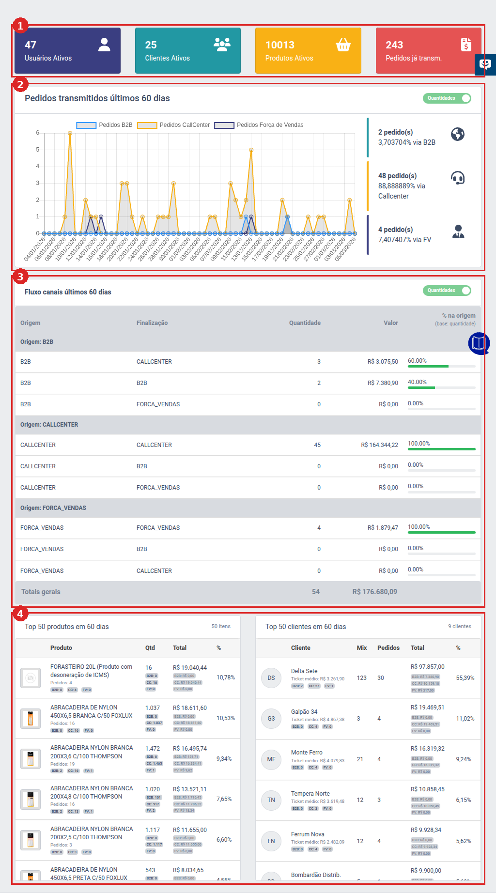Click the 100.00% bar for CALLCENTER to CALLCENTER

click(442, 449)
